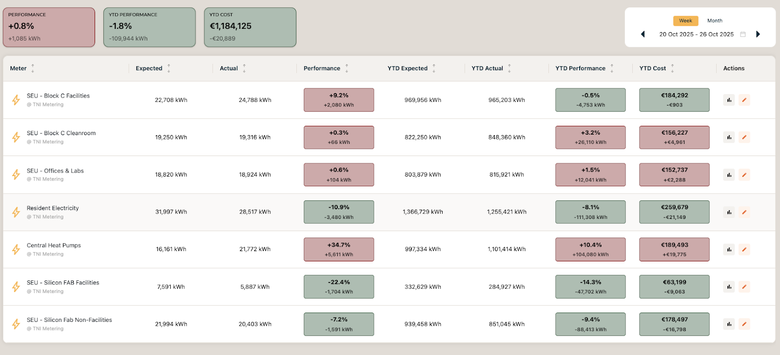This screenshot has height=355, width=780.
Task: Open chart for SEU - Silicon FAB Facilities
Action: click(x=729, y=287)
